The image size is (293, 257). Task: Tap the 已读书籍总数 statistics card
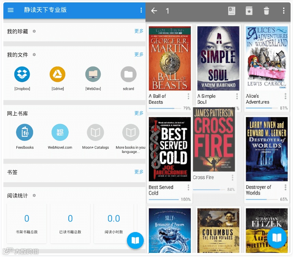pyautogui.click(x=70, y=224)
